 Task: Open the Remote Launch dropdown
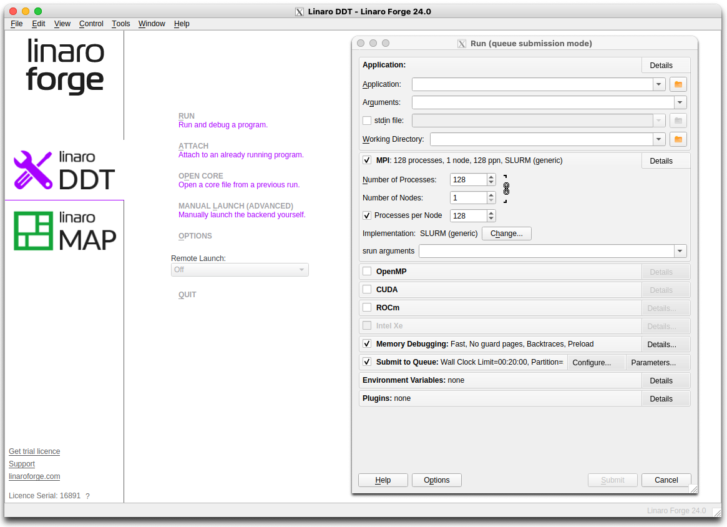(240, 270)
